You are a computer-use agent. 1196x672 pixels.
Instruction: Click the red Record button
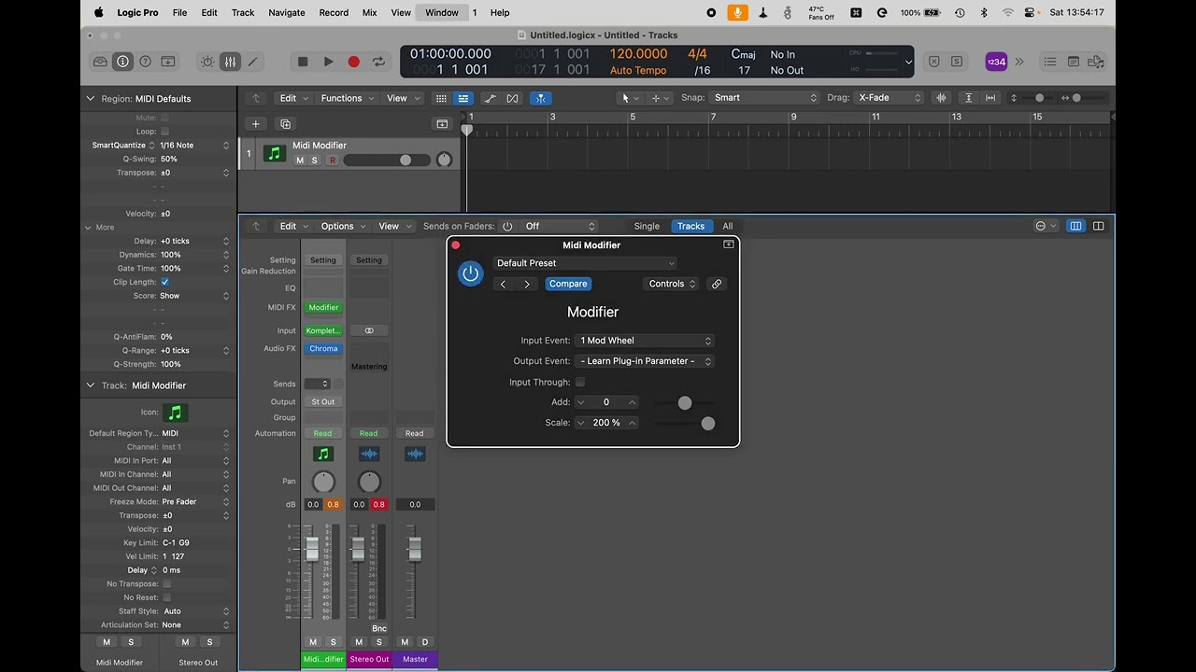[x=353, y=62]
